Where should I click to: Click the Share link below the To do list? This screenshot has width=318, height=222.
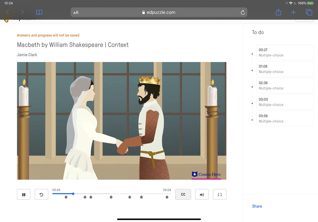[257, 206]
